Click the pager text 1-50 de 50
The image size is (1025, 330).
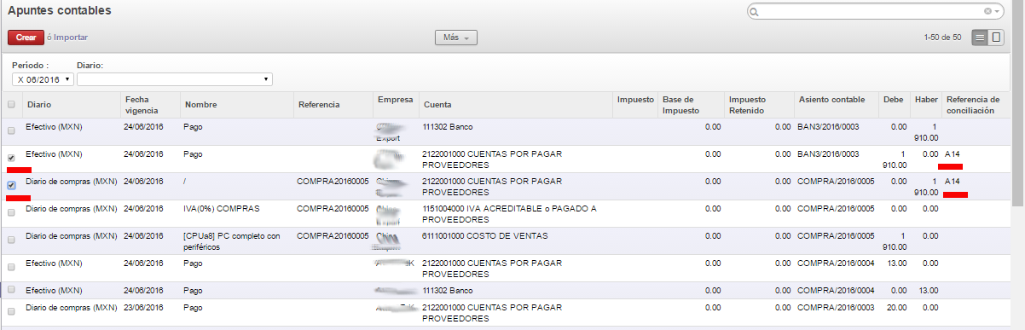point(942,38)
